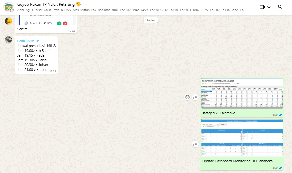Click line Jam 19.15>> adam

coord(32,55)
